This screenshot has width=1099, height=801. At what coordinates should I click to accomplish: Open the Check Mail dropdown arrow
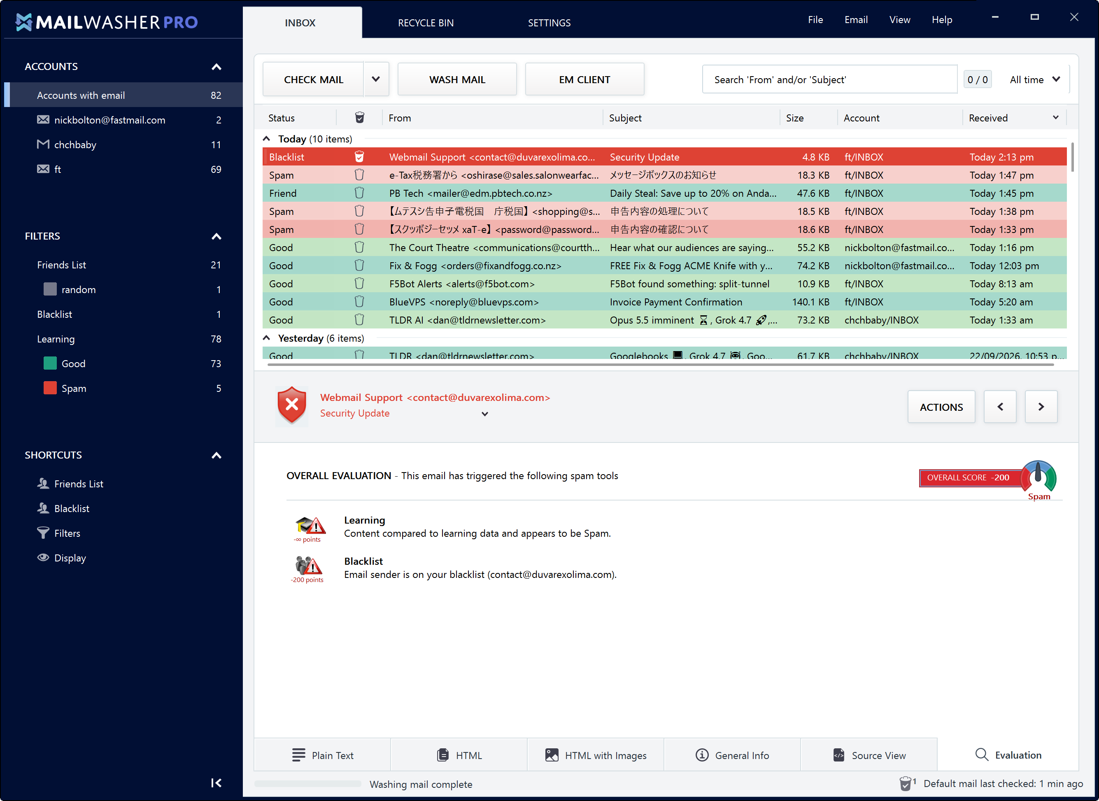coord(376,79)
